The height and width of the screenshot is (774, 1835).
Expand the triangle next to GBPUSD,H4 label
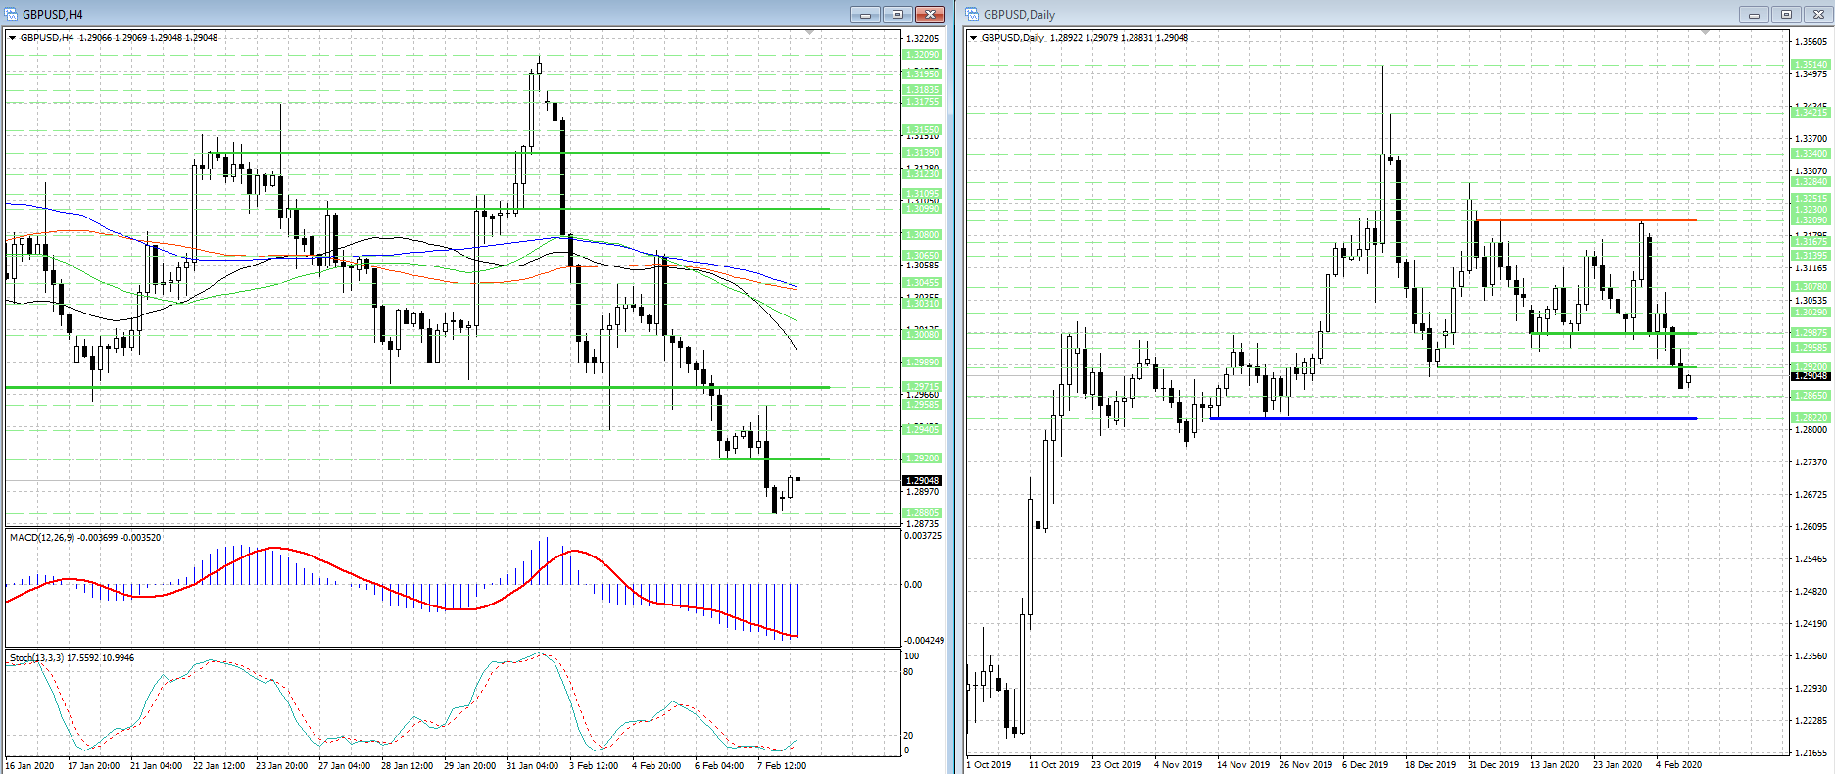pos(13,38)
